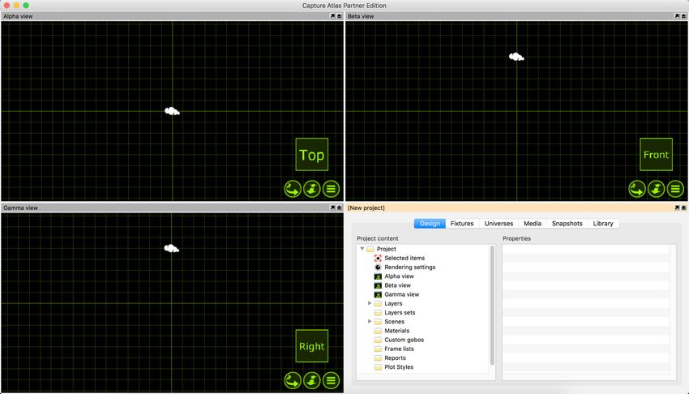The height and width of the screenshot is (394, 689).
Task: Click the Front view cube in Beta view
Action: pos(656,155)
